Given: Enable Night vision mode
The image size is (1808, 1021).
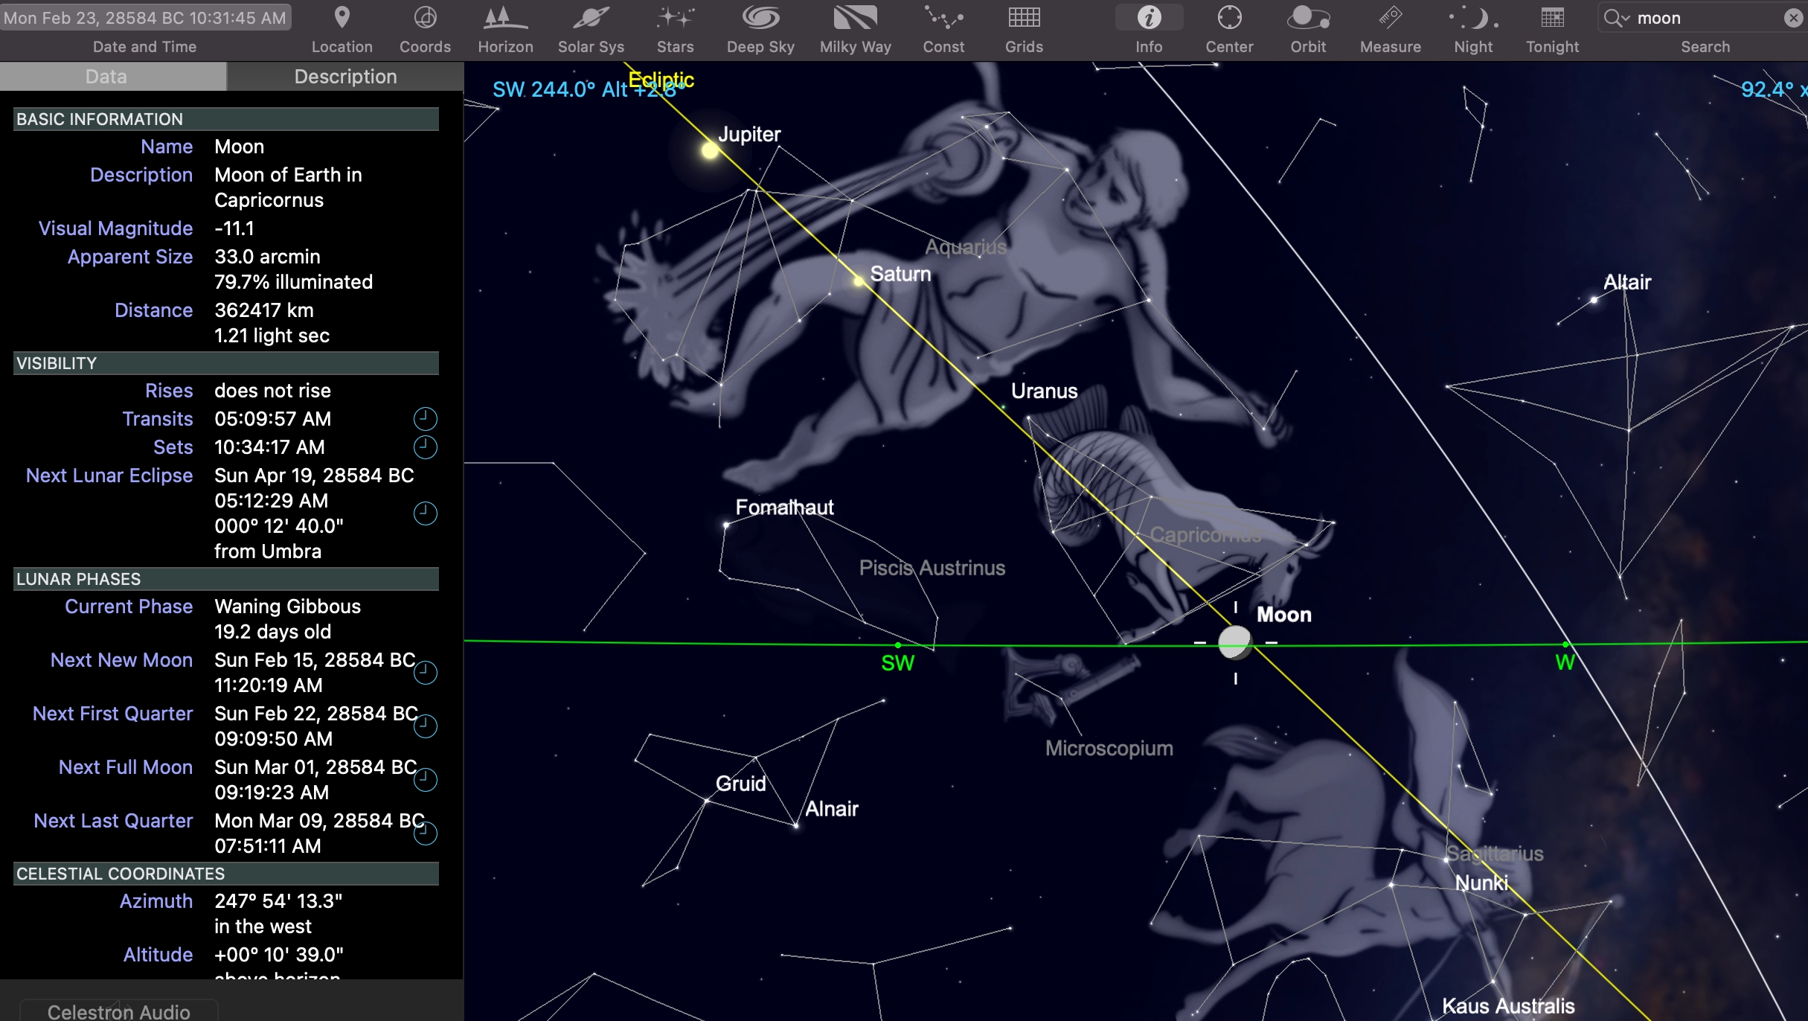Looking at the screenshot, I should click(x=1473, y=18).
